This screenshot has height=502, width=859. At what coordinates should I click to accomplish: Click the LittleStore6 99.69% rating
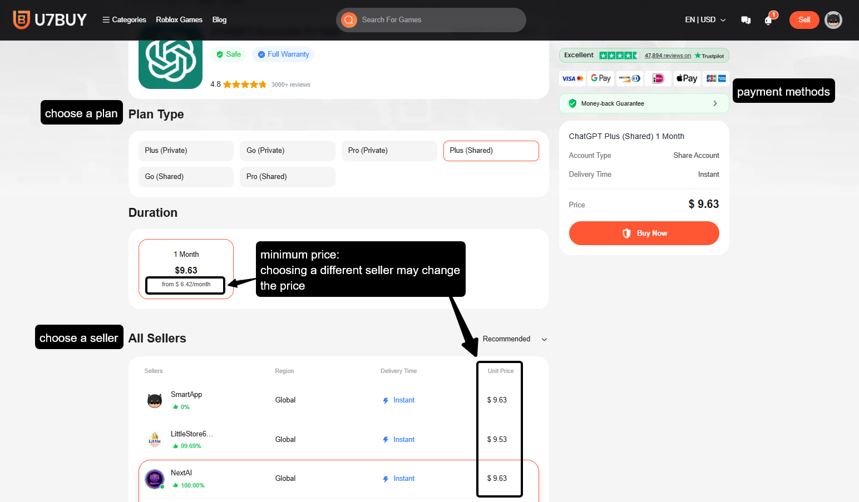(x=187, y=446)
